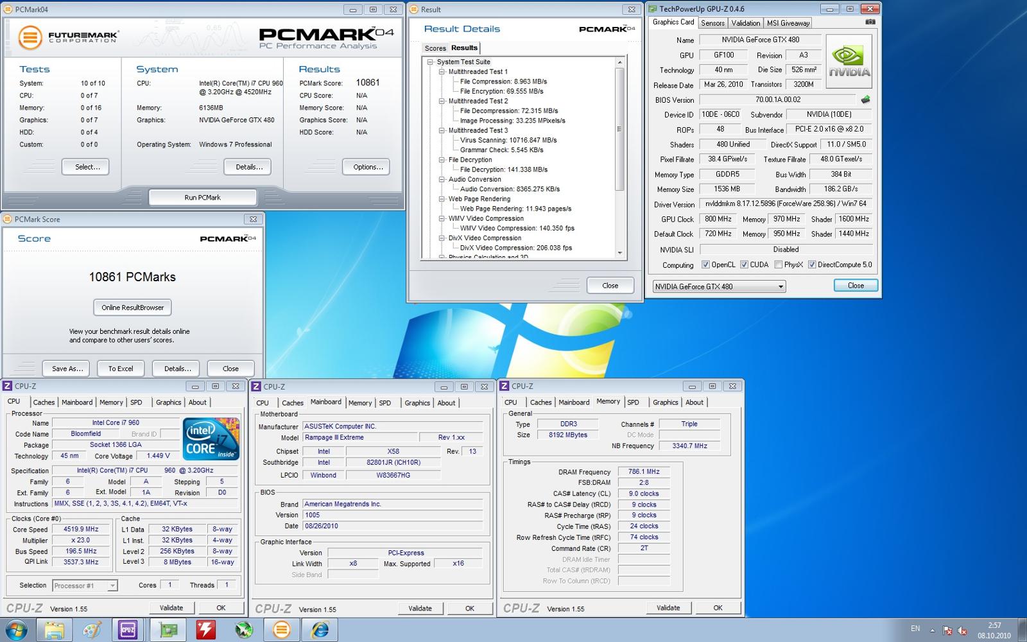Open the Action Center flag tray icon
Screen dimensions: 1027x642
coord(947,630)
